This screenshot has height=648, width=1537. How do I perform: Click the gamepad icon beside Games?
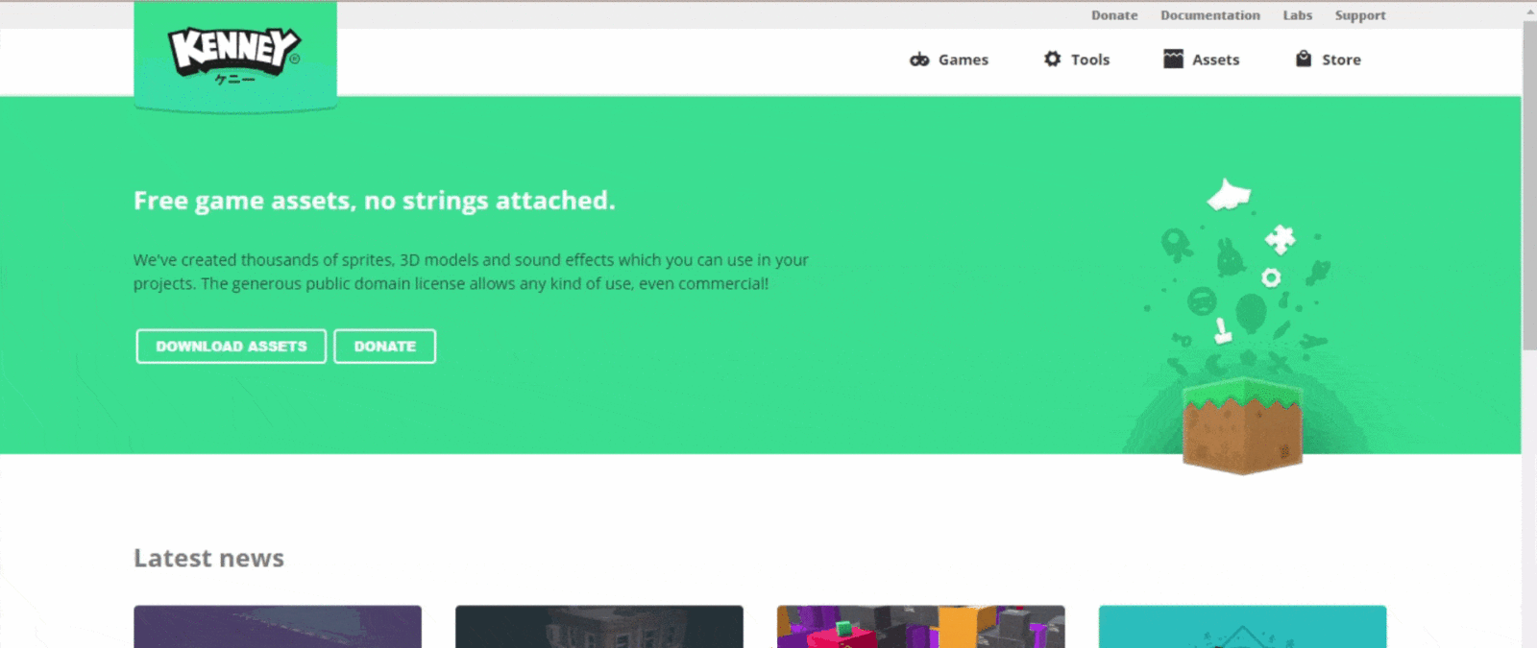(x=919, y=60)
